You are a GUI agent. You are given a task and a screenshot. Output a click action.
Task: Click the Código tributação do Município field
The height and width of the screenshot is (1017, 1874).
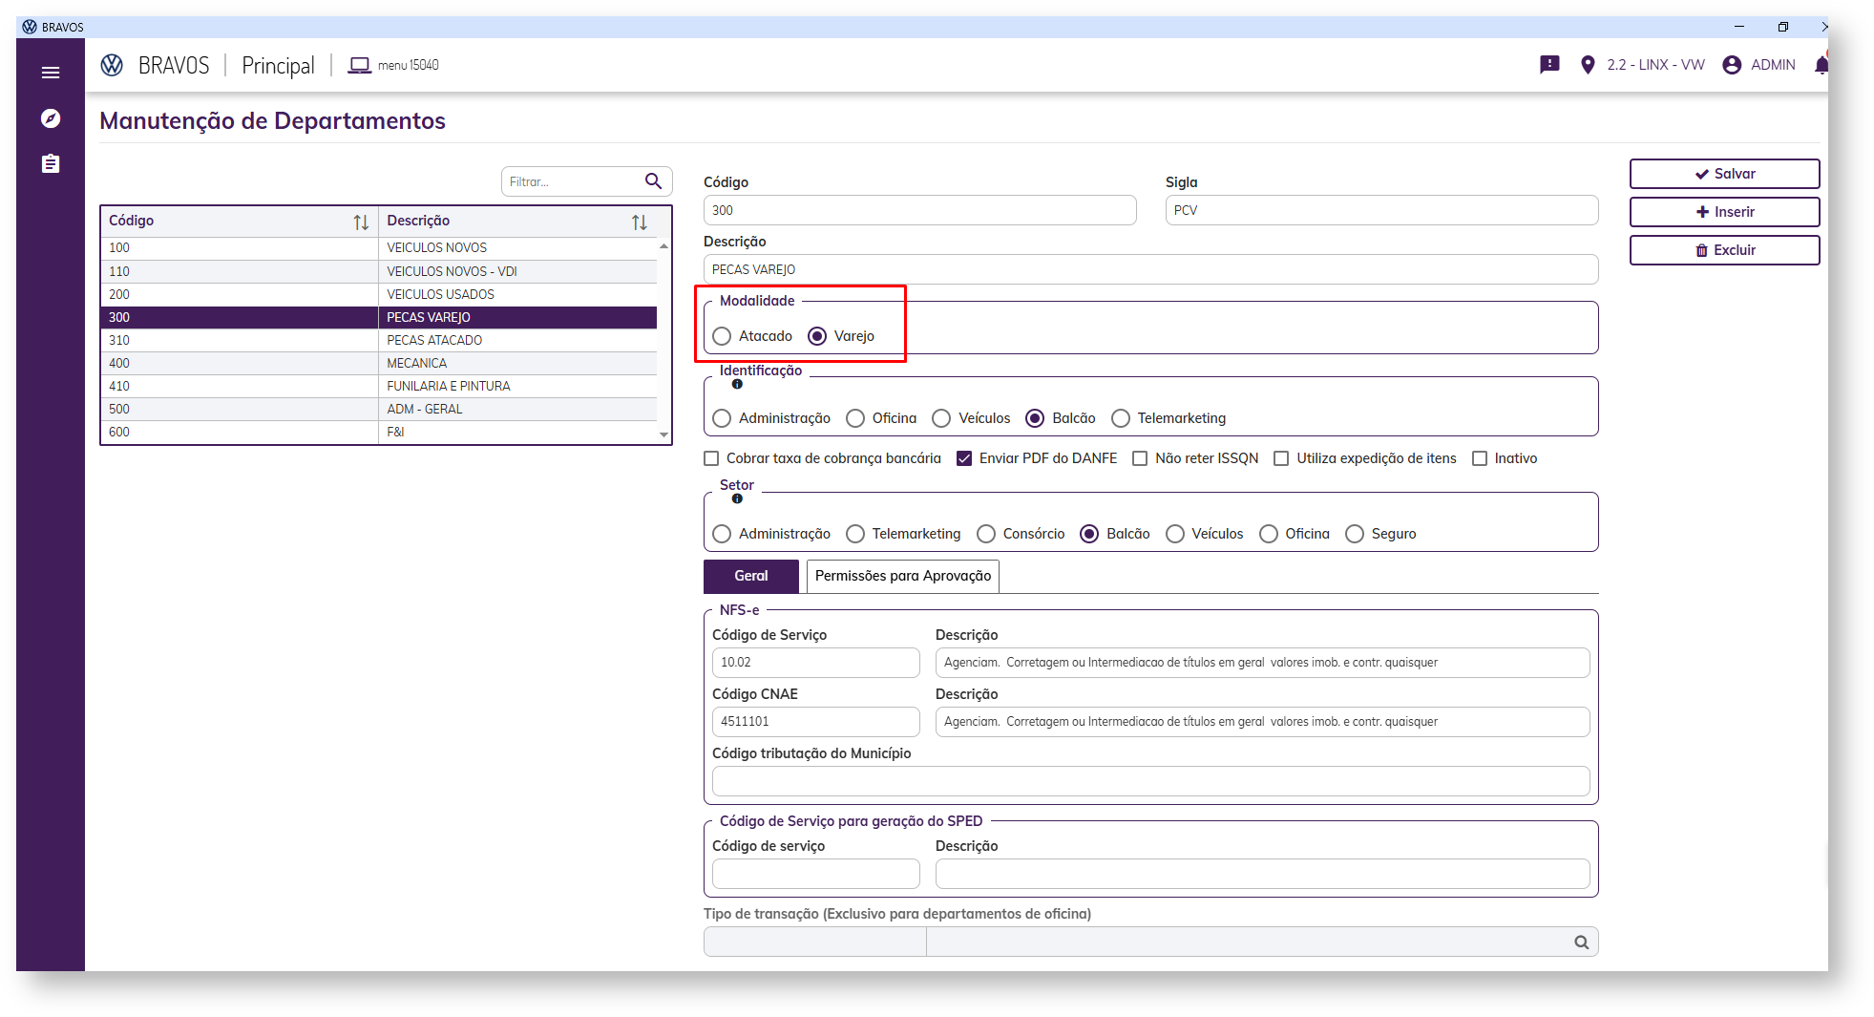(x=1150, y=781)
